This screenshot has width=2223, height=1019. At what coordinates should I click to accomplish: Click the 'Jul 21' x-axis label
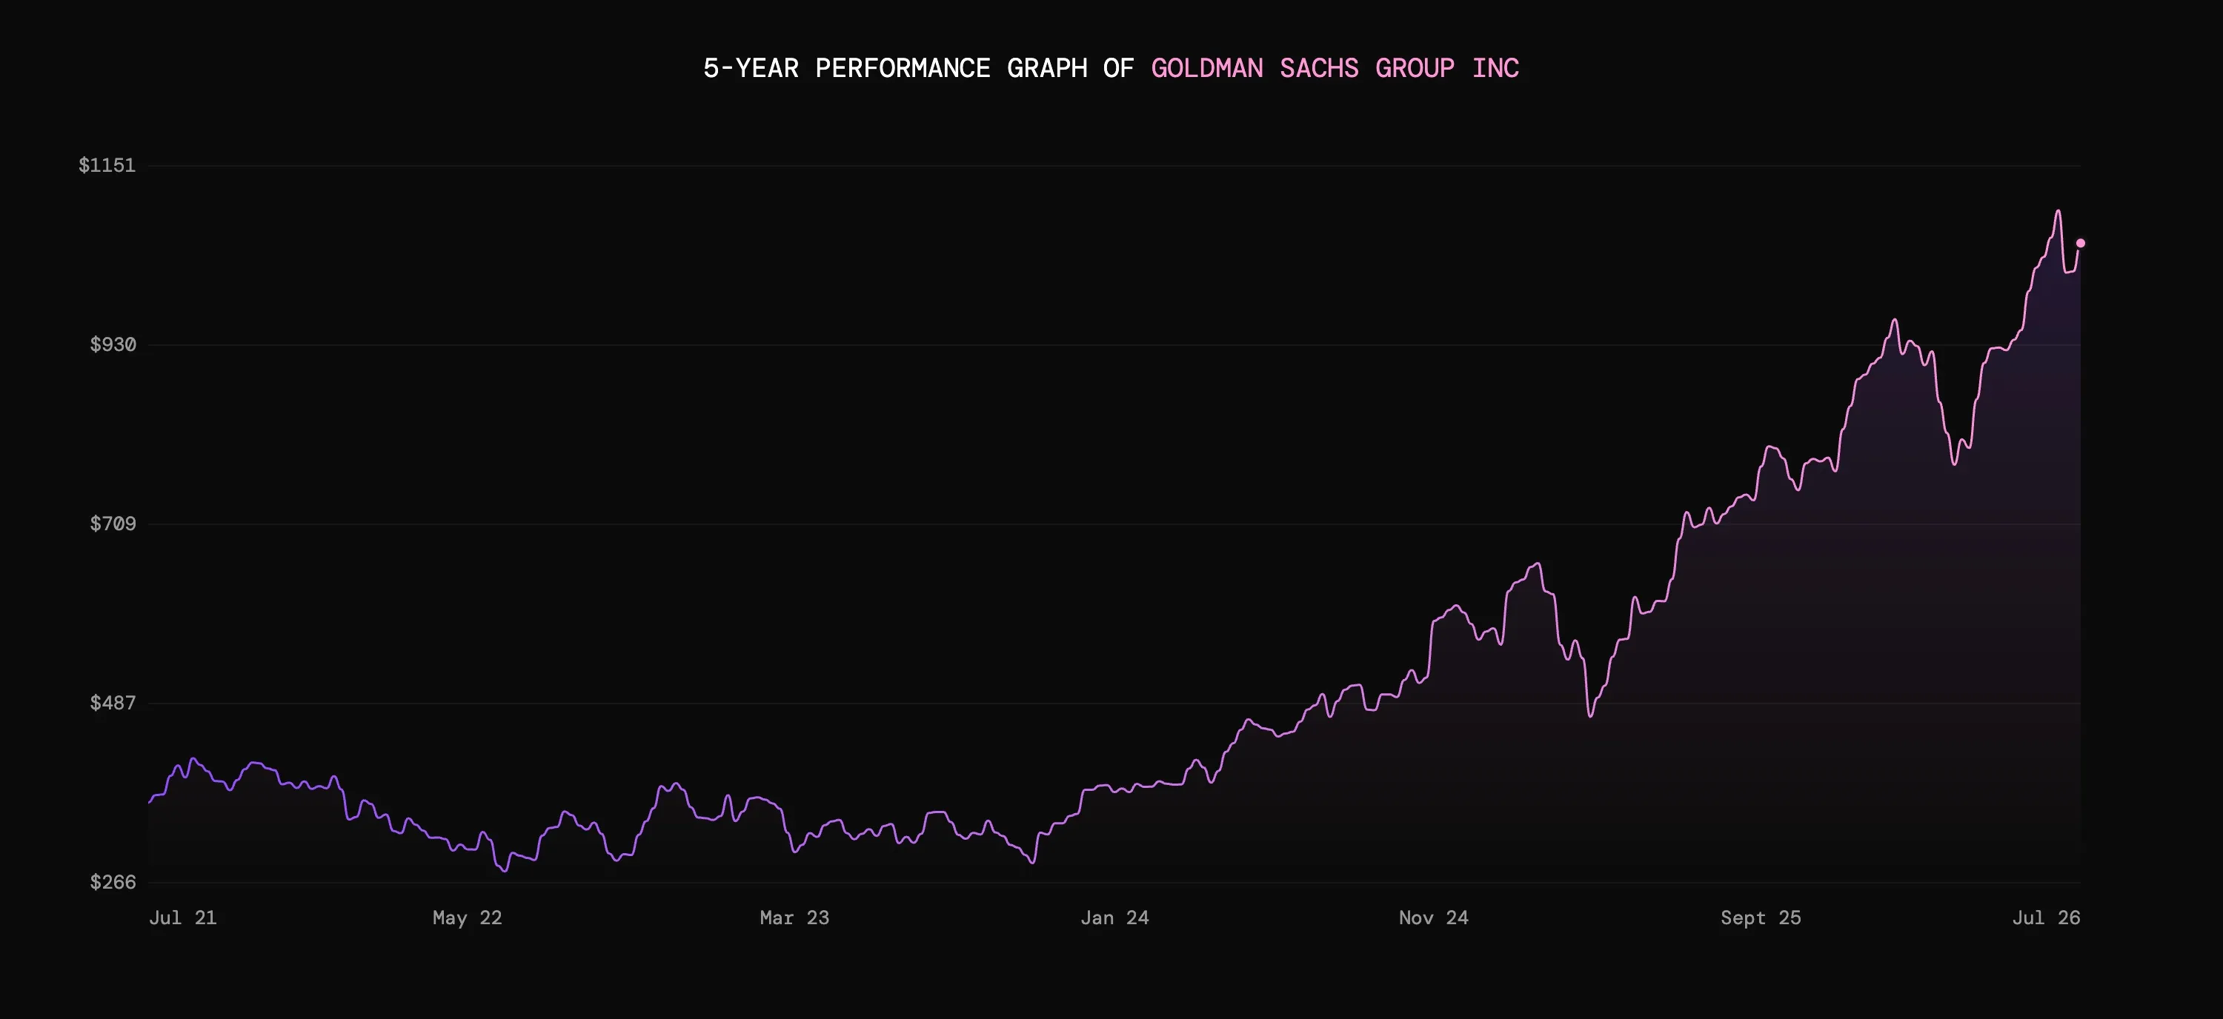183,918
